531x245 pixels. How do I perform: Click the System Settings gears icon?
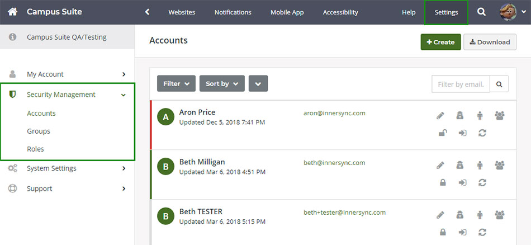12,168
